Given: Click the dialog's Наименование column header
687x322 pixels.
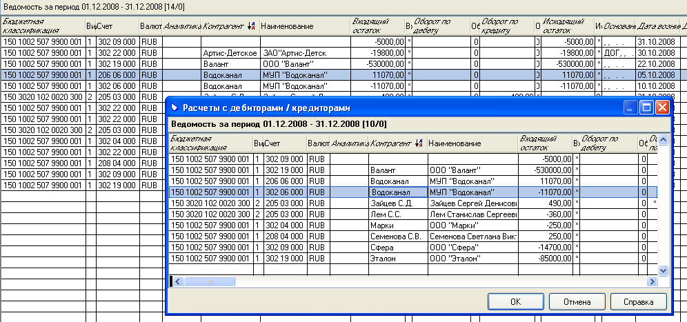Looking at the screenshot, I should pyautogui.click(x=472, y=143).
